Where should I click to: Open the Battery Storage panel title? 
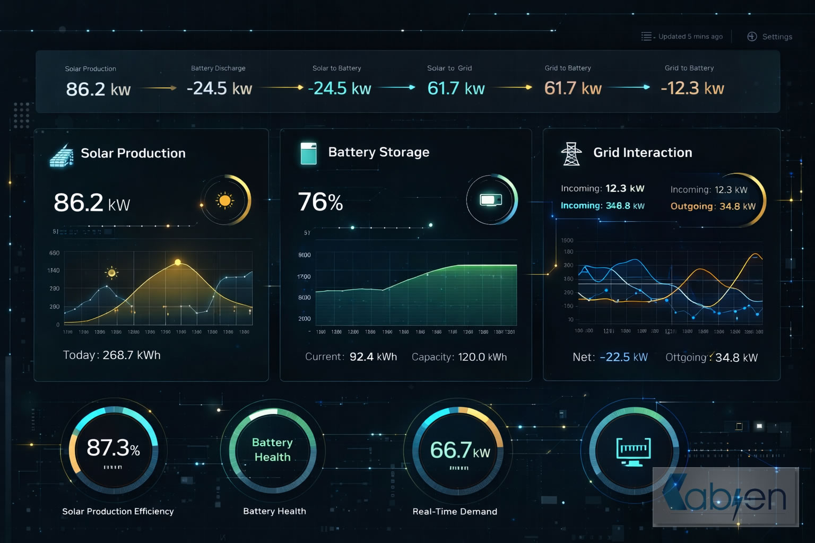tap(379, 152)
